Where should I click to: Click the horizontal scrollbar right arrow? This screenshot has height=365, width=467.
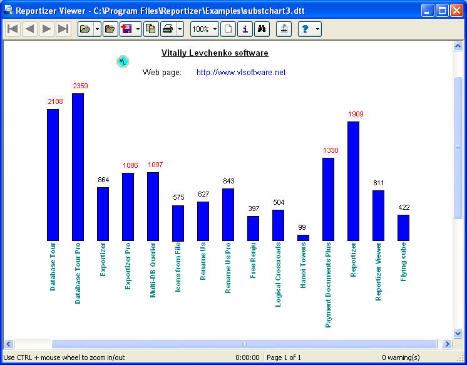[x=447, y=344]
